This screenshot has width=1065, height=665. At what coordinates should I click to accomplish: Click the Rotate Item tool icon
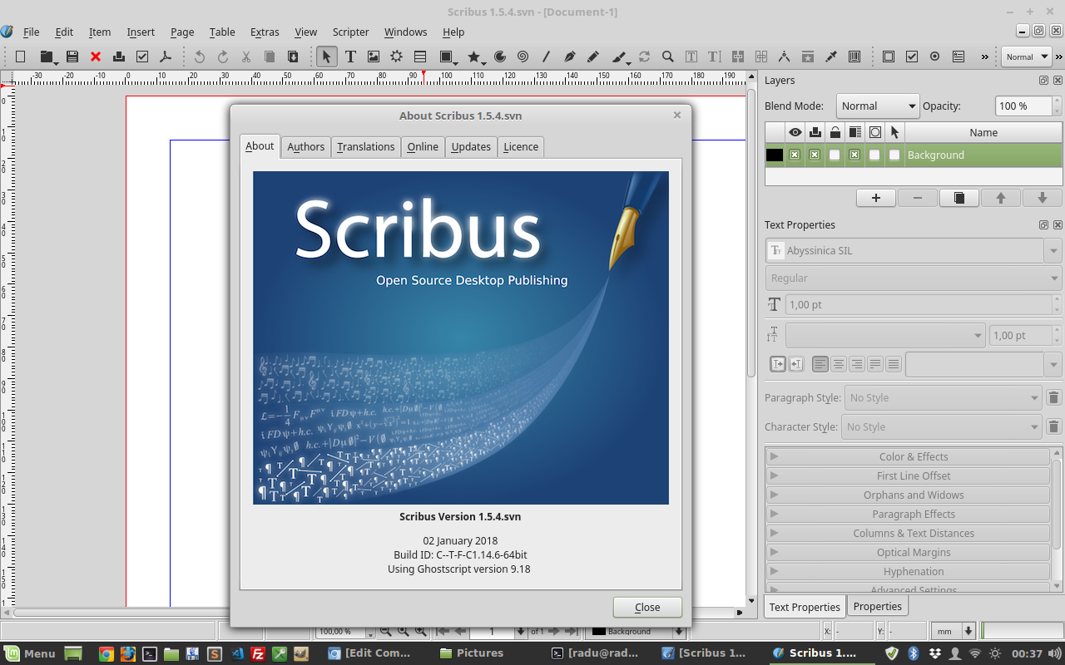pos(644,57)
